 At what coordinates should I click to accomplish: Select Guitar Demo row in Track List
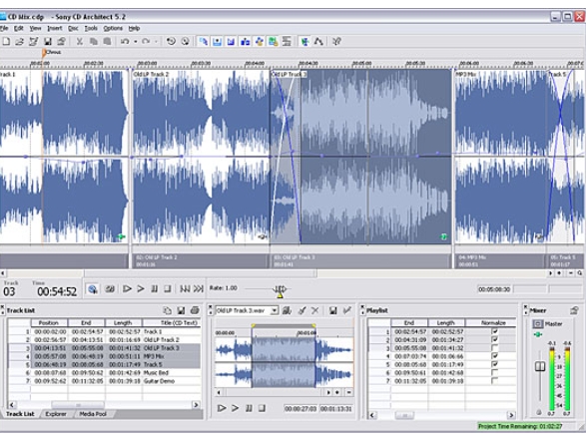pos(104,381)
